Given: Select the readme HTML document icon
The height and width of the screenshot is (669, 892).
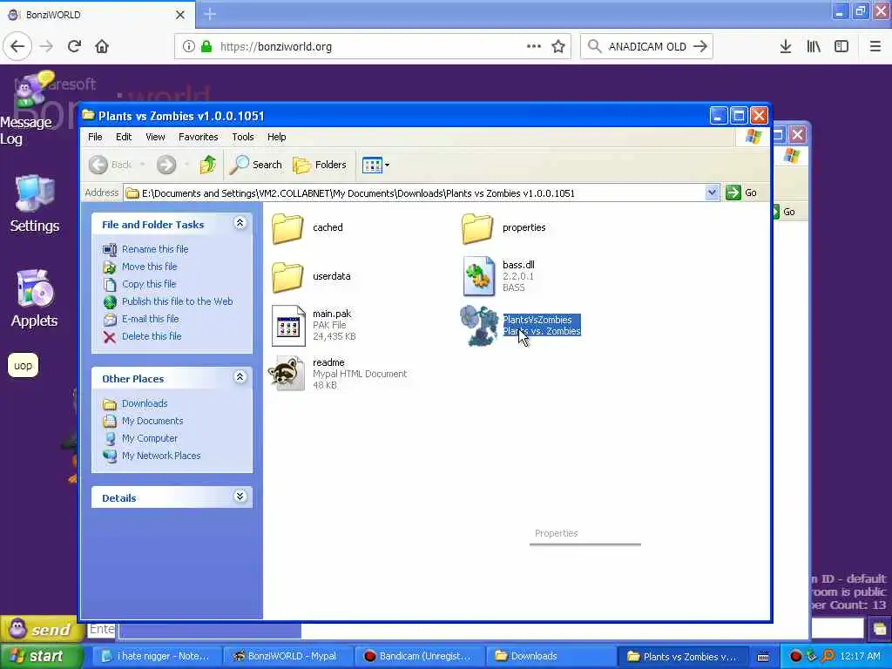Looking at the screenshot, I should click(287, 373).
